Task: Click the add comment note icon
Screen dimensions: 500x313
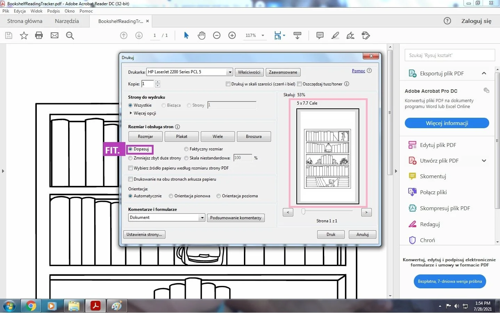Action: pos(320,35)
